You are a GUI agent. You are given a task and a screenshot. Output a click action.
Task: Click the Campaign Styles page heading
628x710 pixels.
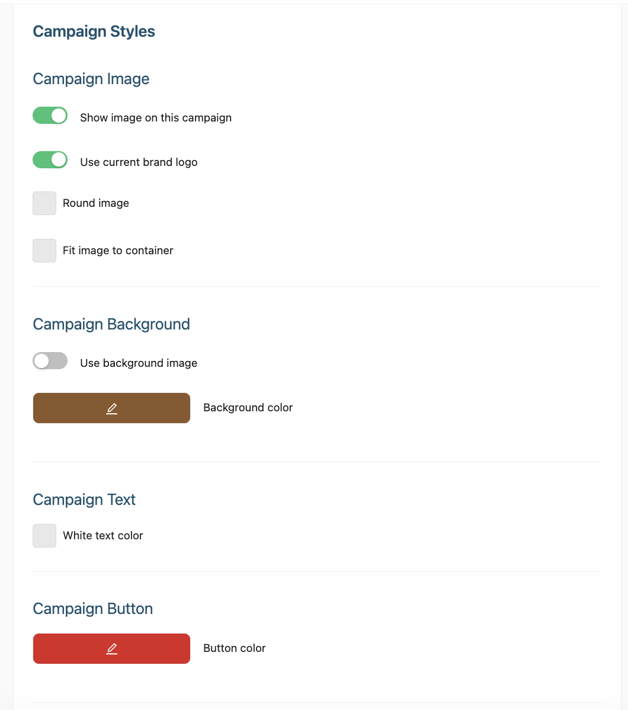coord(94,31)
